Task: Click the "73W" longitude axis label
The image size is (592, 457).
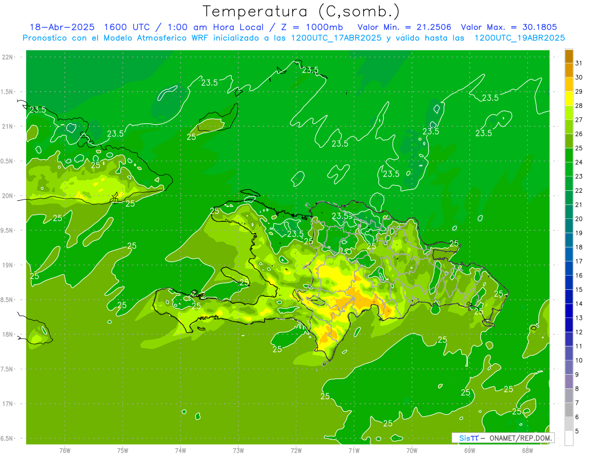Action: (x=238, y=451)
